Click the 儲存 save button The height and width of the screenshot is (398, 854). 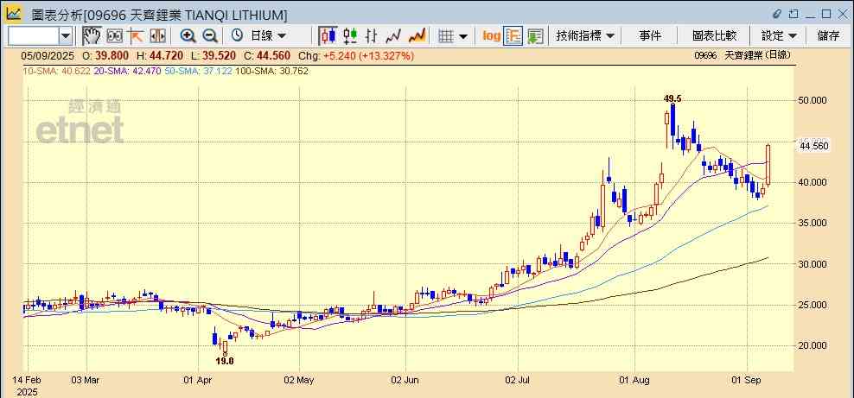pos(828,36)
